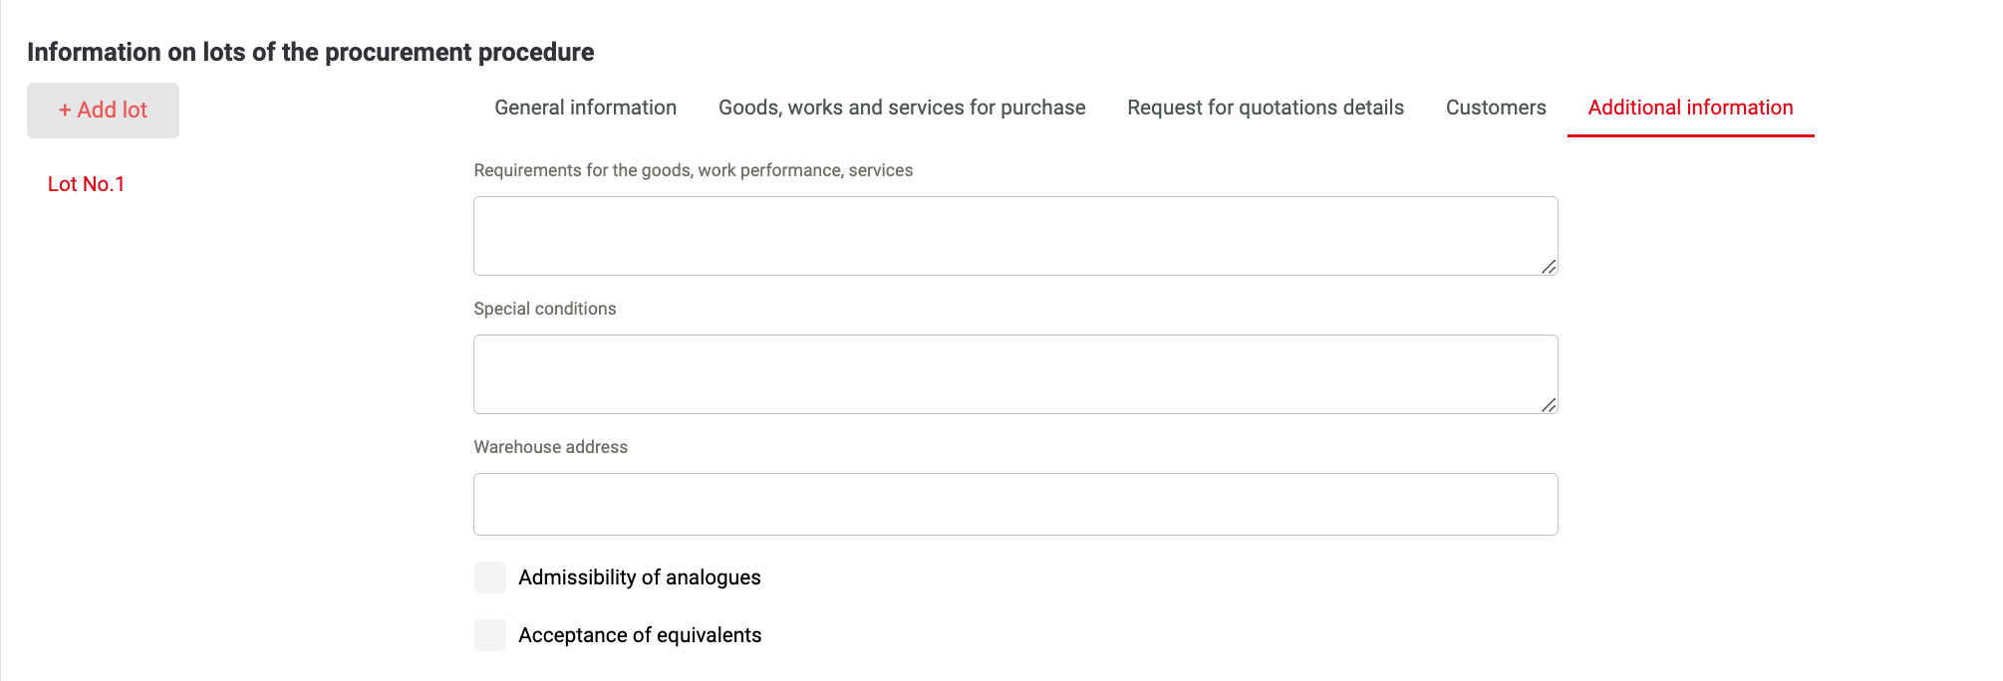
Task: Click the Admissibility of analogues label text
Action: (640, 577)
